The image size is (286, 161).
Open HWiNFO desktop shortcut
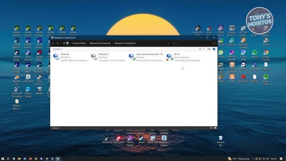(39, 90)
